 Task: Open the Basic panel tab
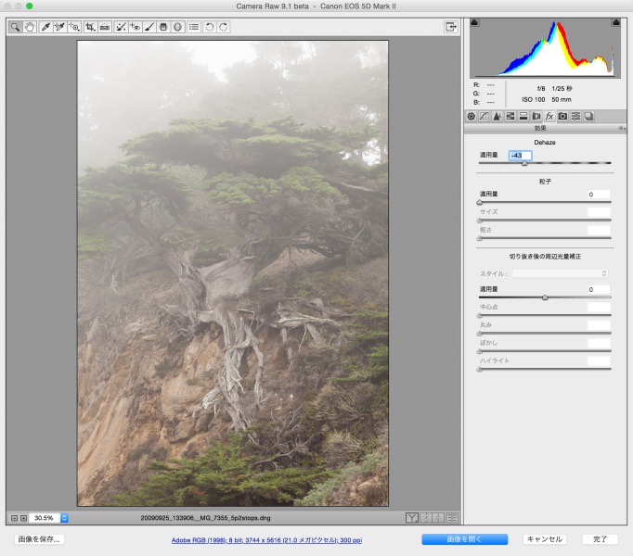coord(472,117)
